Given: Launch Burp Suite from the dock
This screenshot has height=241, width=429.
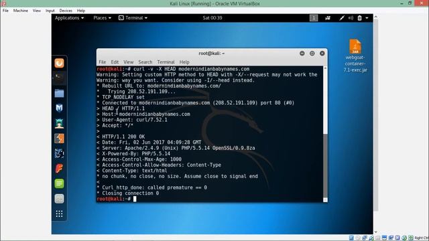Looking at the screenshot, I should (59, 139).
